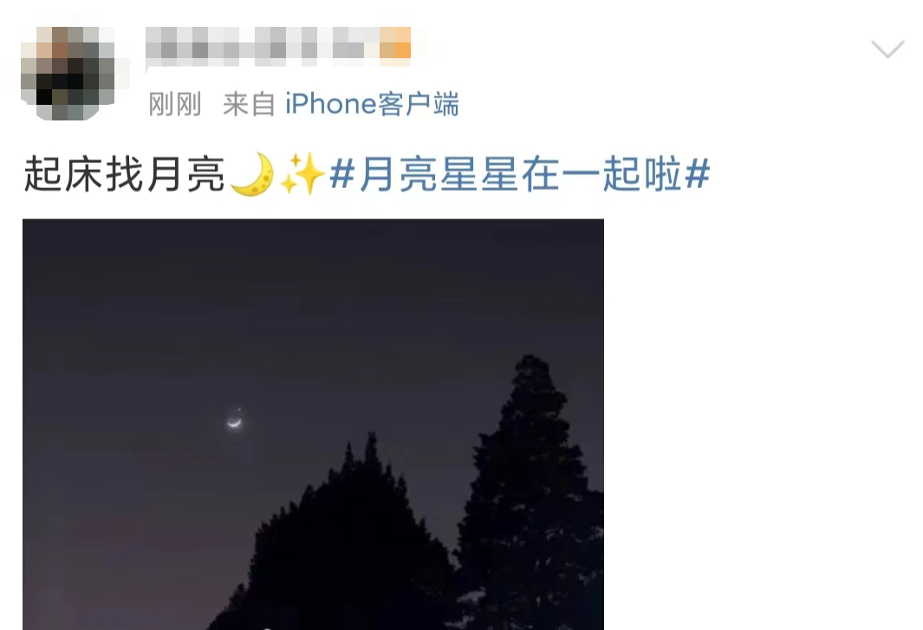The image size is (923, 630).
Task: Click the small star above the crescent moon
Action: (x=239, y=409)
